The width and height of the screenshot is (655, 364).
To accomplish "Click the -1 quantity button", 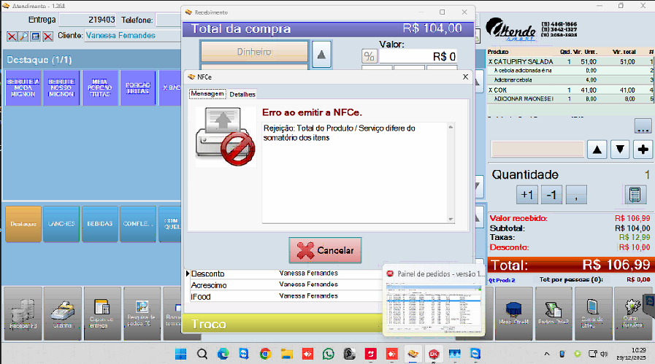I will tap(551, 195).
